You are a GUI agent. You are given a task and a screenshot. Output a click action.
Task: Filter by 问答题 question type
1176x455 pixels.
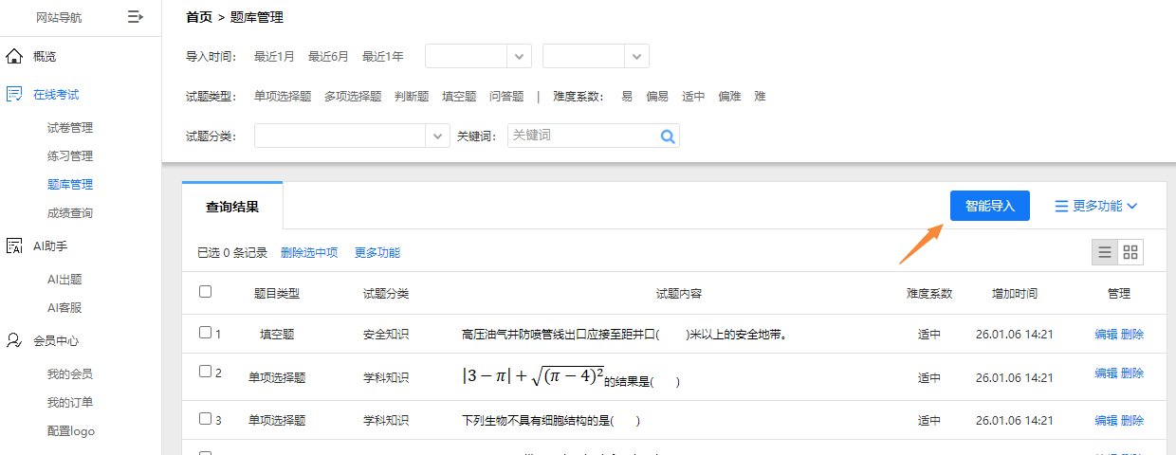tap(506, 97)
